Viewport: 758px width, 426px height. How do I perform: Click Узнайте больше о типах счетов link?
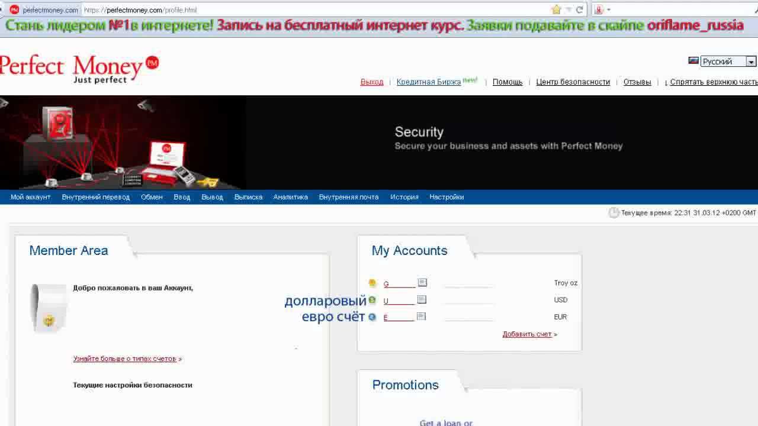(x=124, y=359)
